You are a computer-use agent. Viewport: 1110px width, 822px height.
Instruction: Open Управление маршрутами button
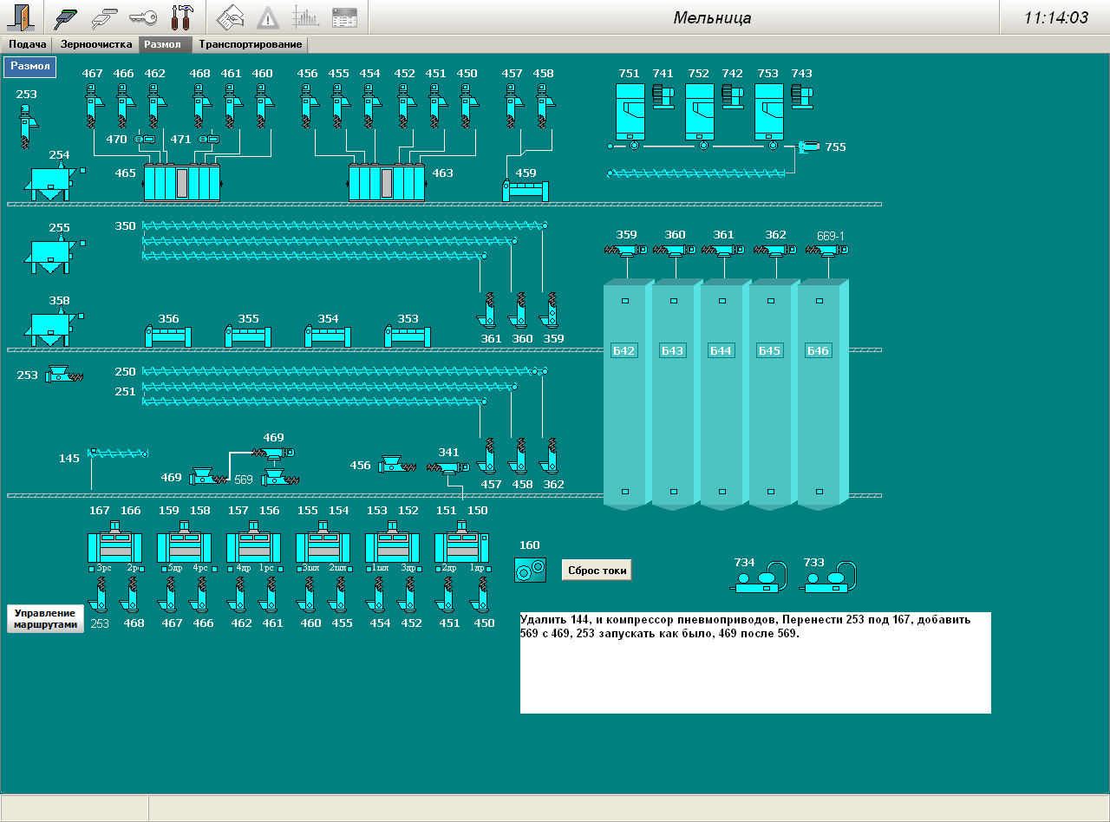point(45,618)
